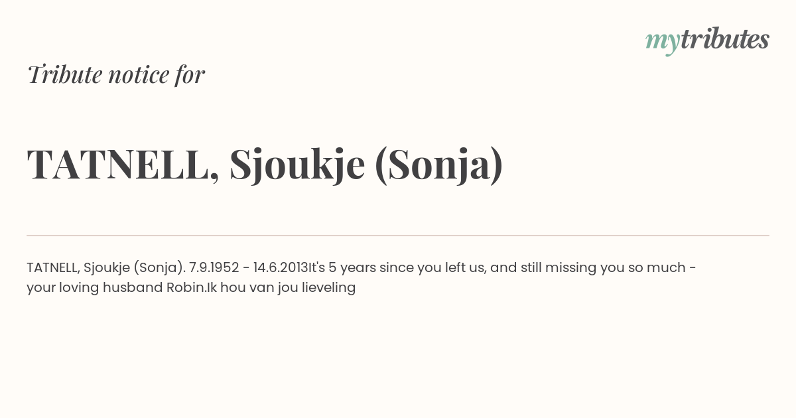Image resolution: width=796 pixels, height=418 pixels.
Task: Click the birth date "7.9.1952"
Action: tap(214, 267)
